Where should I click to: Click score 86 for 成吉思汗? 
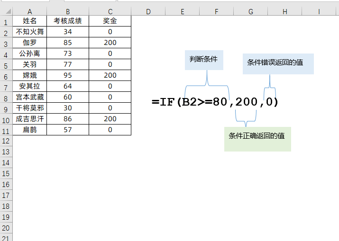click(x=68, y=119)
